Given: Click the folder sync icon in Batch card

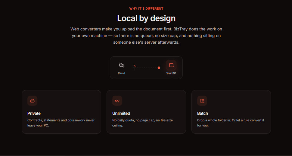Looking at the screenshot, I should point(202,101).
